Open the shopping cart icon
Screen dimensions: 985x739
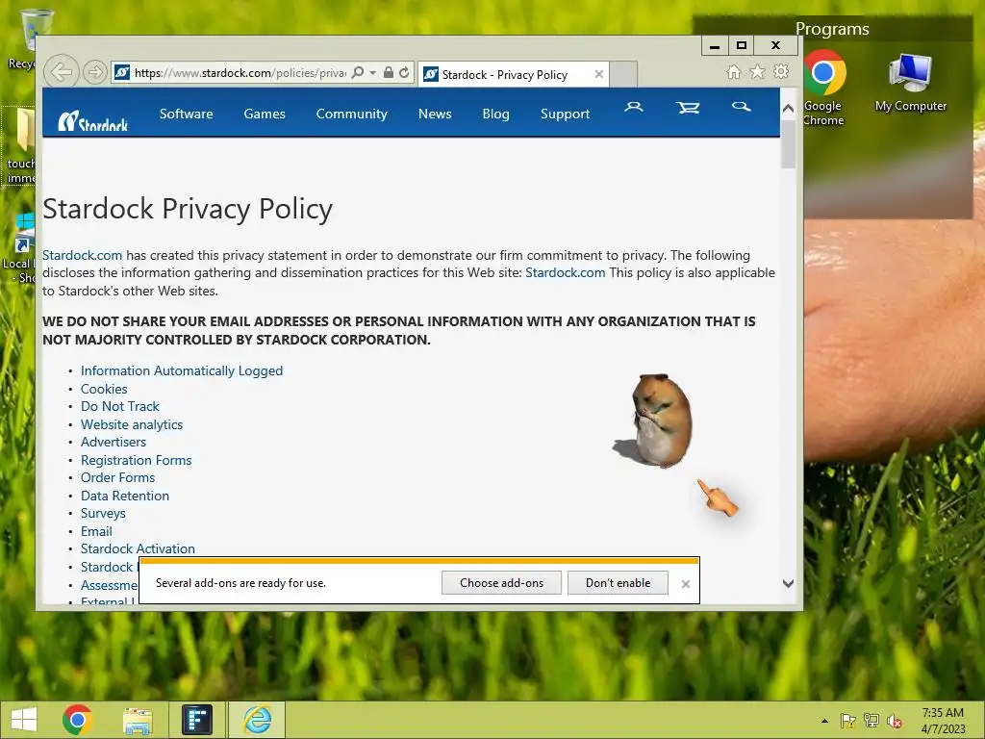(x=688, y=108)
